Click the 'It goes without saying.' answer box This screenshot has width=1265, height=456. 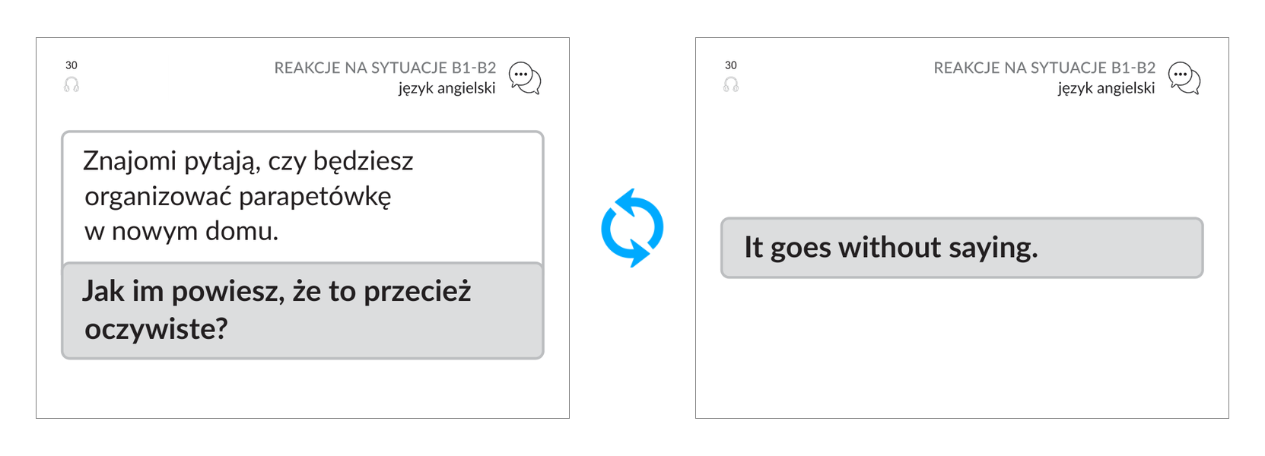point(962,248)
